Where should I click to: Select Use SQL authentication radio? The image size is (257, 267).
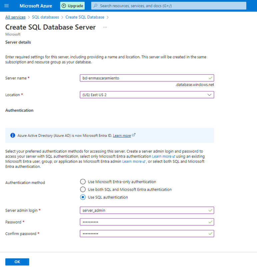pyautogui.click(x=83, y=197)
